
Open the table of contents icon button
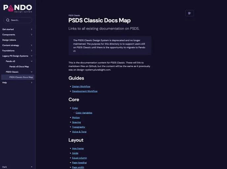click(x=189, y=13)
